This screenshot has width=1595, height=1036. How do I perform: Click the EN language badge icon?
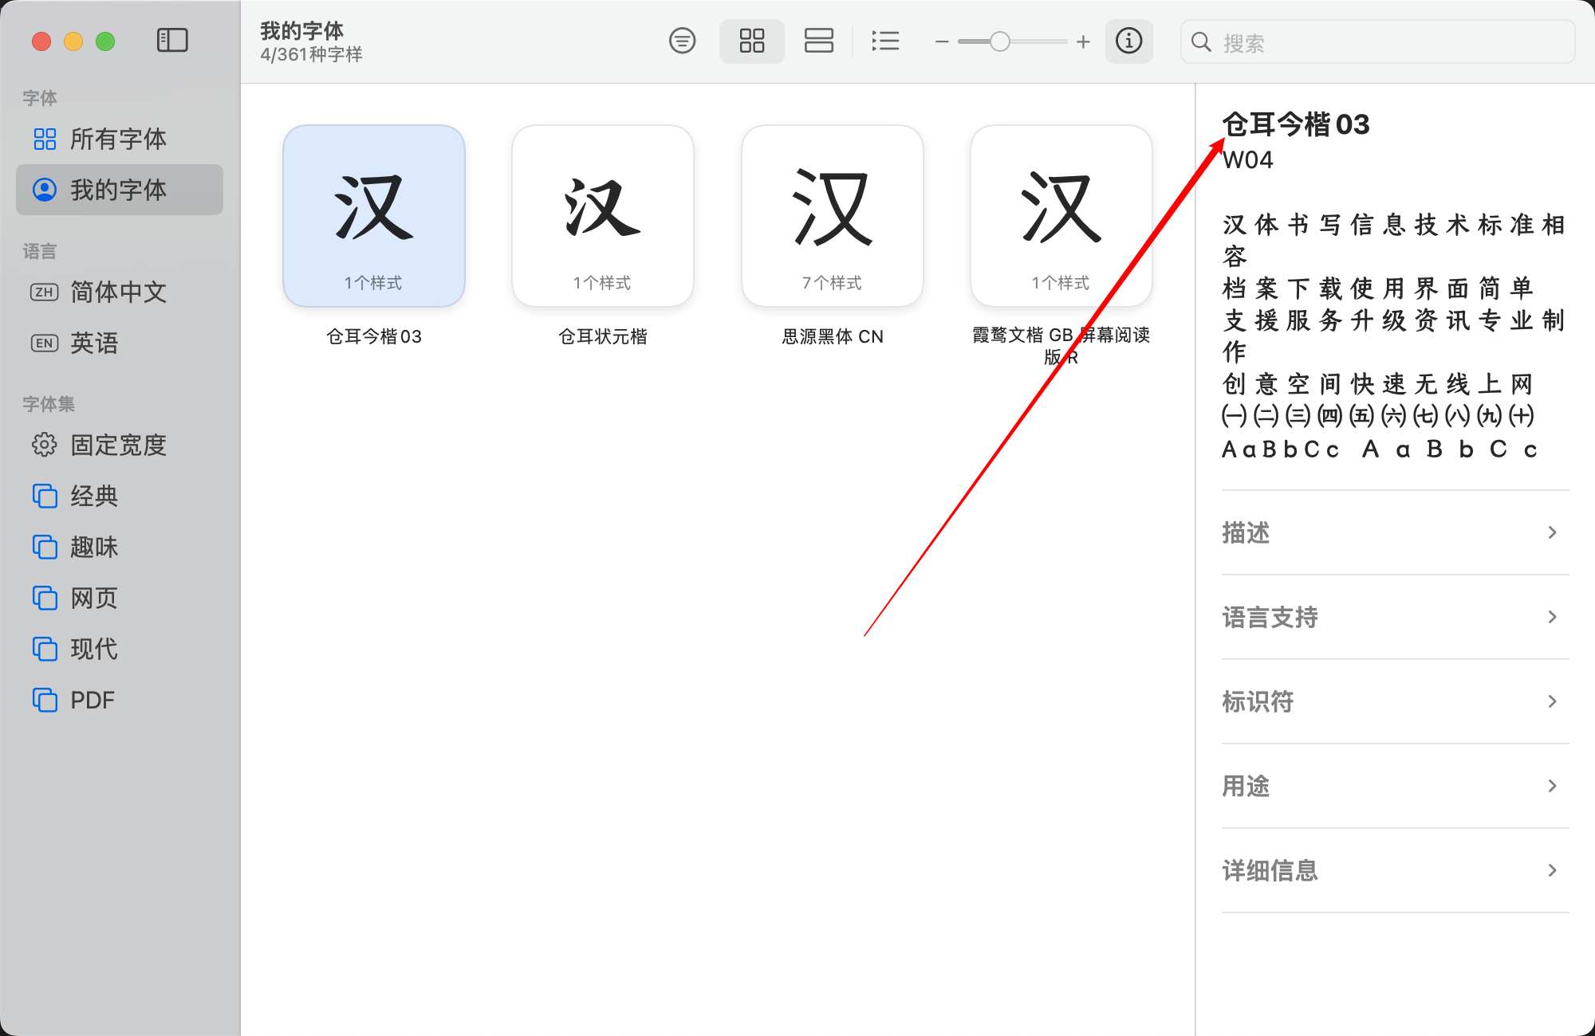[45, 343]
